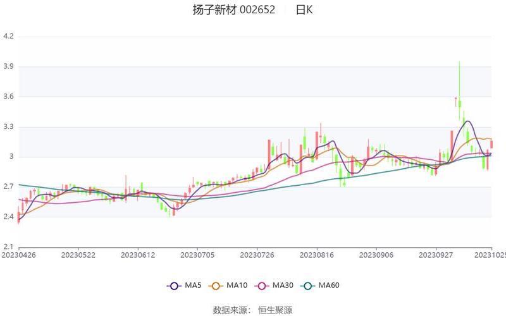Image resolution: width=506 pixels, height=316 pixels.
Task: Toggle the MA30 legend series
Action: 274,286
